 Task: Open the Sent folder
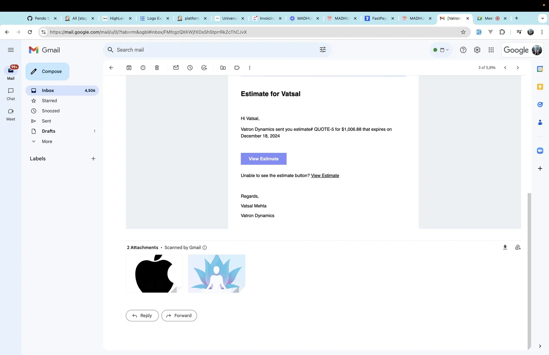[62, 121]
